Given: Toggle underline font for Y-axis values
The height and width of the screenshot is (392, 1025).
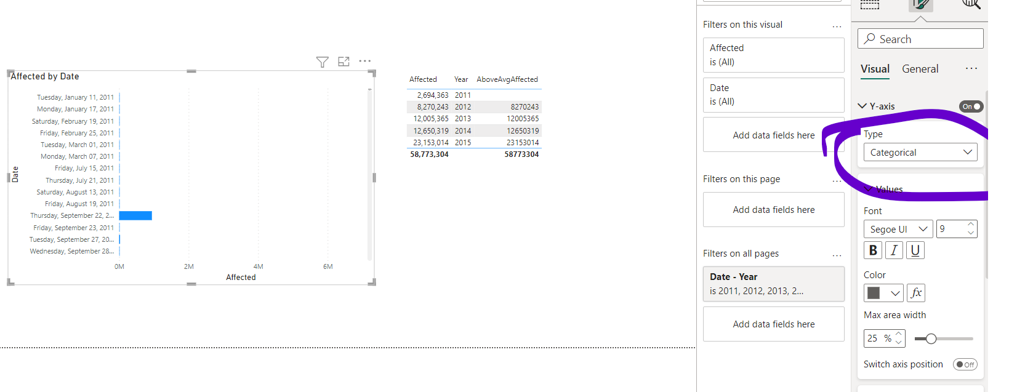Looking at the screenshot, I should (915, 250).
